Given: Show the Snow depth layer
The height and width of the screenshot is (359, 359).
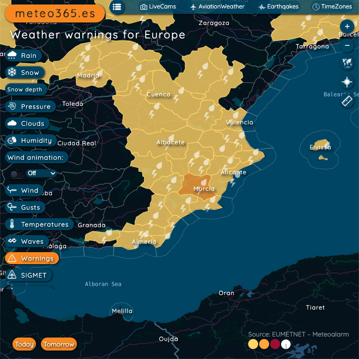Looking at the screenshot, I should click(x=26, y=89).
